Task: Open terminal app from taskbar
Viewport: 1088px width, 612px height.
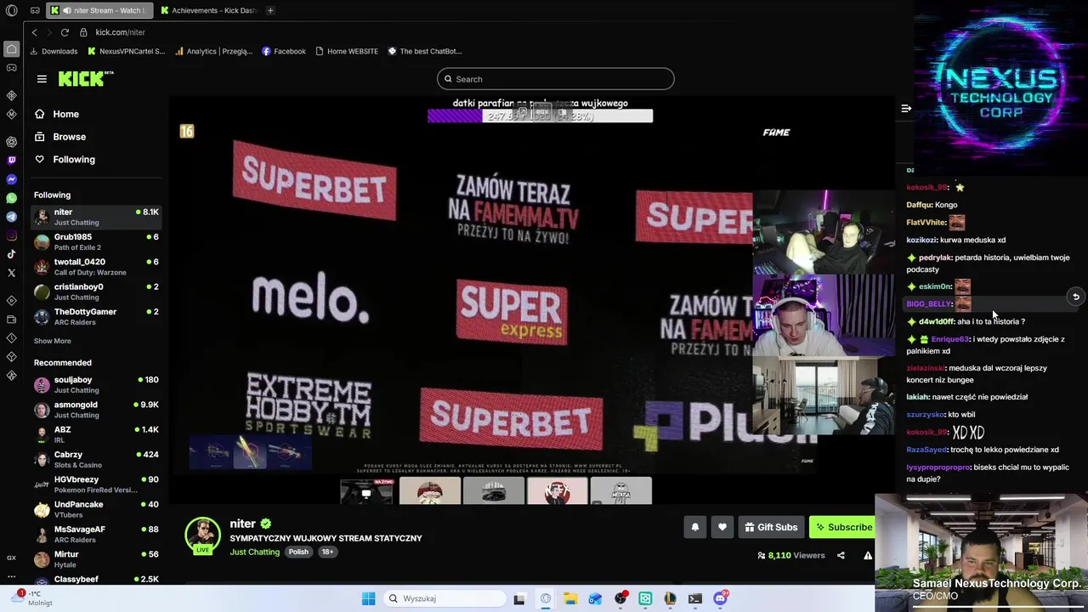Action: [x=695, y=598]
